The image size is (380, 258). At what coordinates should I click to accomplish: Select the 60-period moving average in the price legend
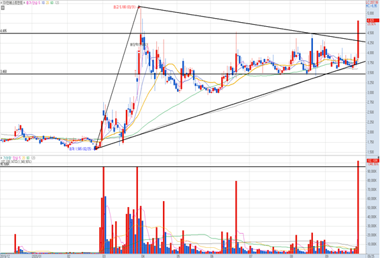click(x=52, y=3)
